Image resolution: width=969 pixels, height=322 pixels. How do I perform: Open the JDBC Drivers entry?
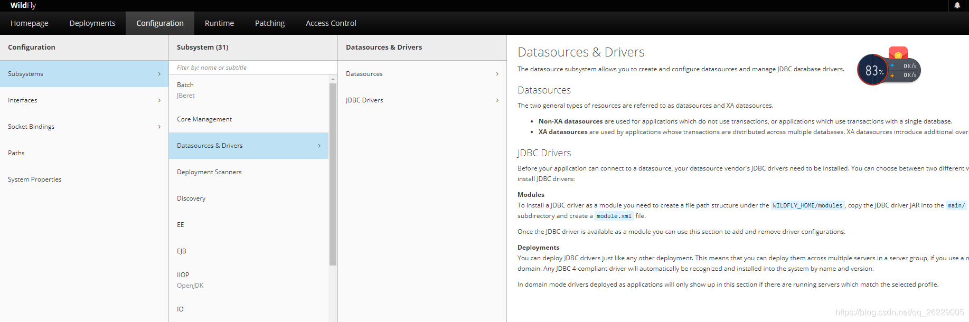(422, 100)
